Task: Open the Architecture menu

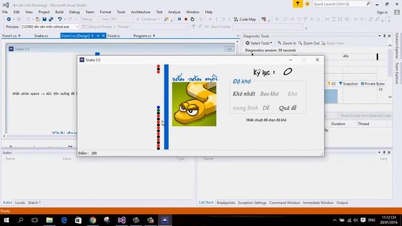Action: coord(141,12)
